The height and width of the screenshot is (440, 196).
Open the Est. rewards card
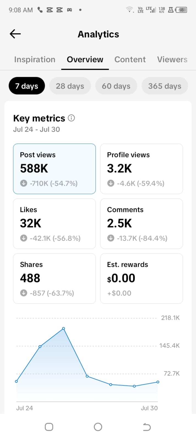click(142, 278)
